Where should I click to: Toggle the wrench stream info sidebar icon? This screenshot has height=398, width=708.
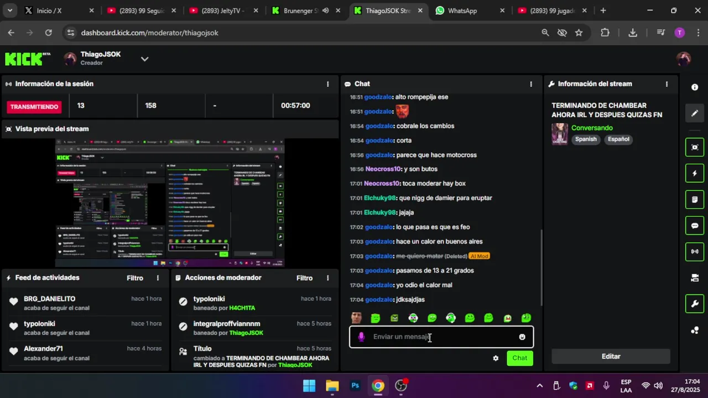tap(695, 303)
